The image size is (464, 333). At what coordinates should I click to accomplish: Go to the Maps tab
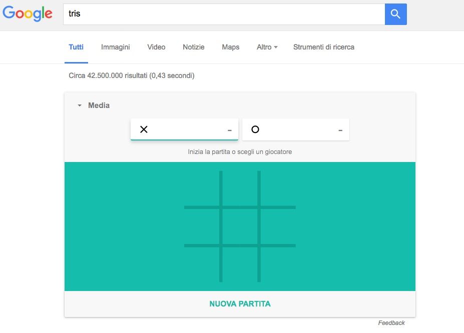click(230, 47)
